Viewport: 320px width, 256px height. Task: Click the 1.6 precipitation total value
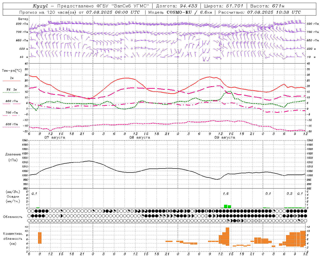click(225, 194)
